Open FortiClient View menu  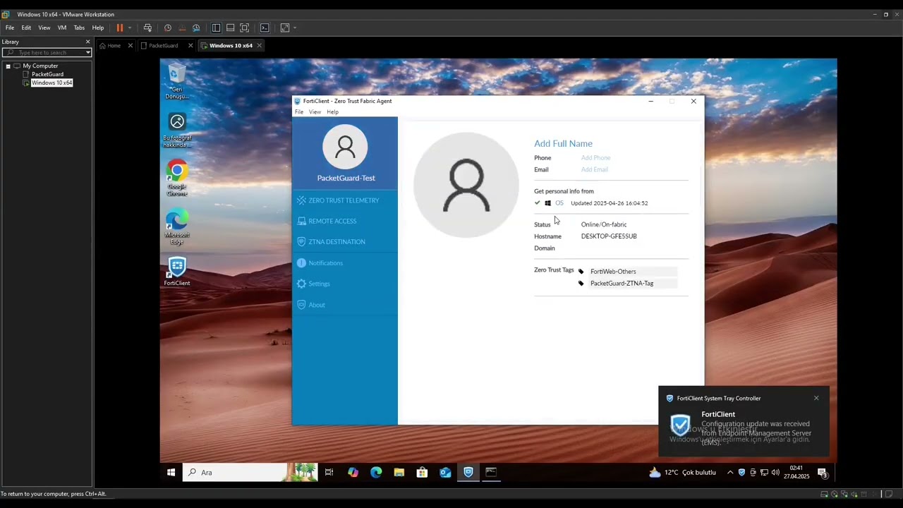click(x=315, y=112)
